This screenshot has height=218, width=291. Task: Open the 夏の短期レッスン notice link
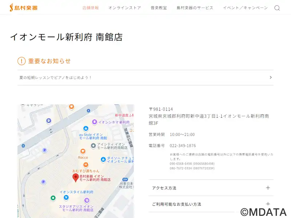point(145,77)
